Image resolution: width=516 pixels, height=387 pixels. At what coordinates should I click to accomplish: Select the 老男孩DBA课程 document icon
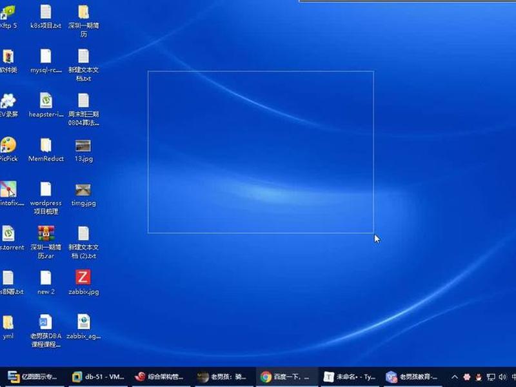click(x=46, y=322)
